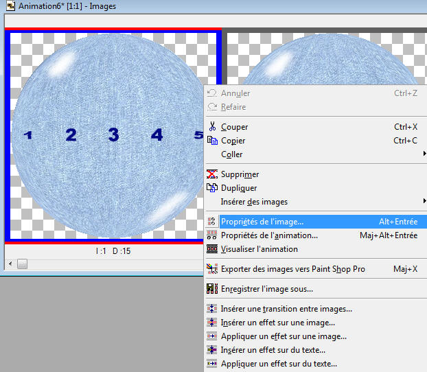Viewport: 427px width, 372px height.
Task: Click the Animation6 window title icon
Action: 10,5
